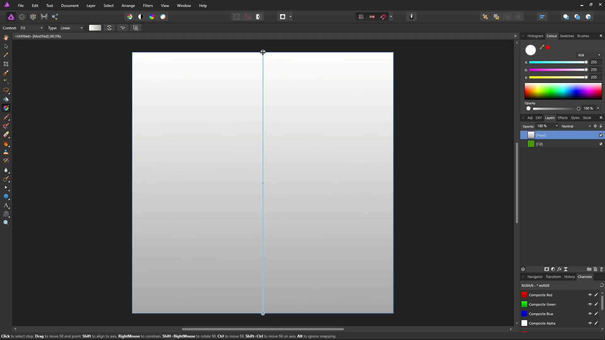Open the gradient Type dropdown
Viewport: 605px width, 340px height.
coord(72,28)
